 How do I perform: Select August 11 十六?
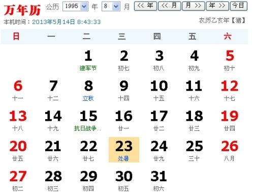194,91
